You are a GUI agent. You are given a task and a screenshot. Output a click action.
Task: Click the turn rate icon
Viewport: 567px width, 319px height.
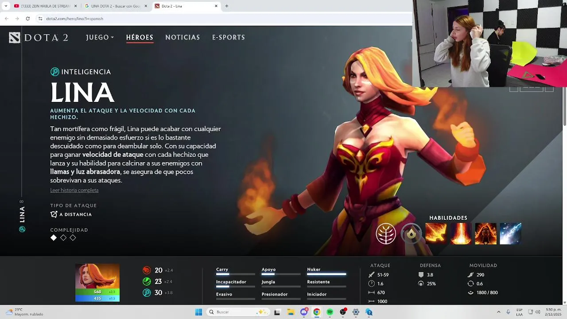[470, 284]
